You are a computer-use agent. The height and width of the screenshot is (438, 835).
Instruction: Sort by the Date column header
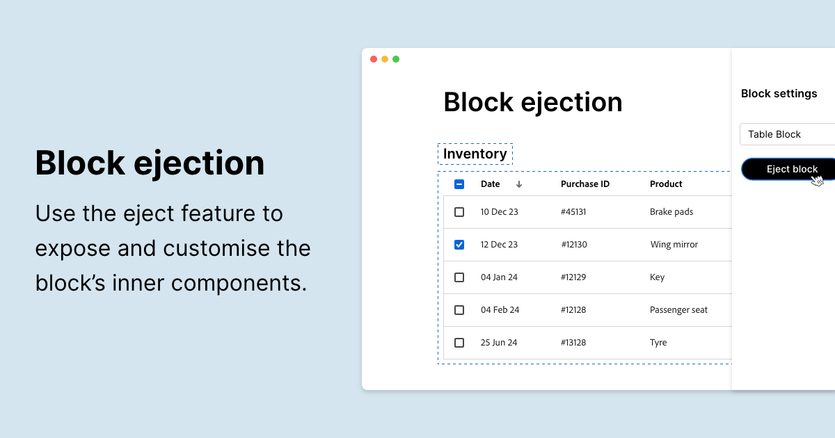pyautogui.click(x=491, y=184)
